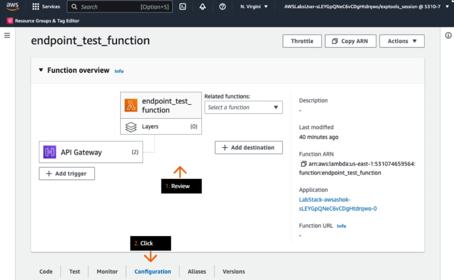454x280 pixels.
Task: Switch to the Test tab
Action: point(74,271)
